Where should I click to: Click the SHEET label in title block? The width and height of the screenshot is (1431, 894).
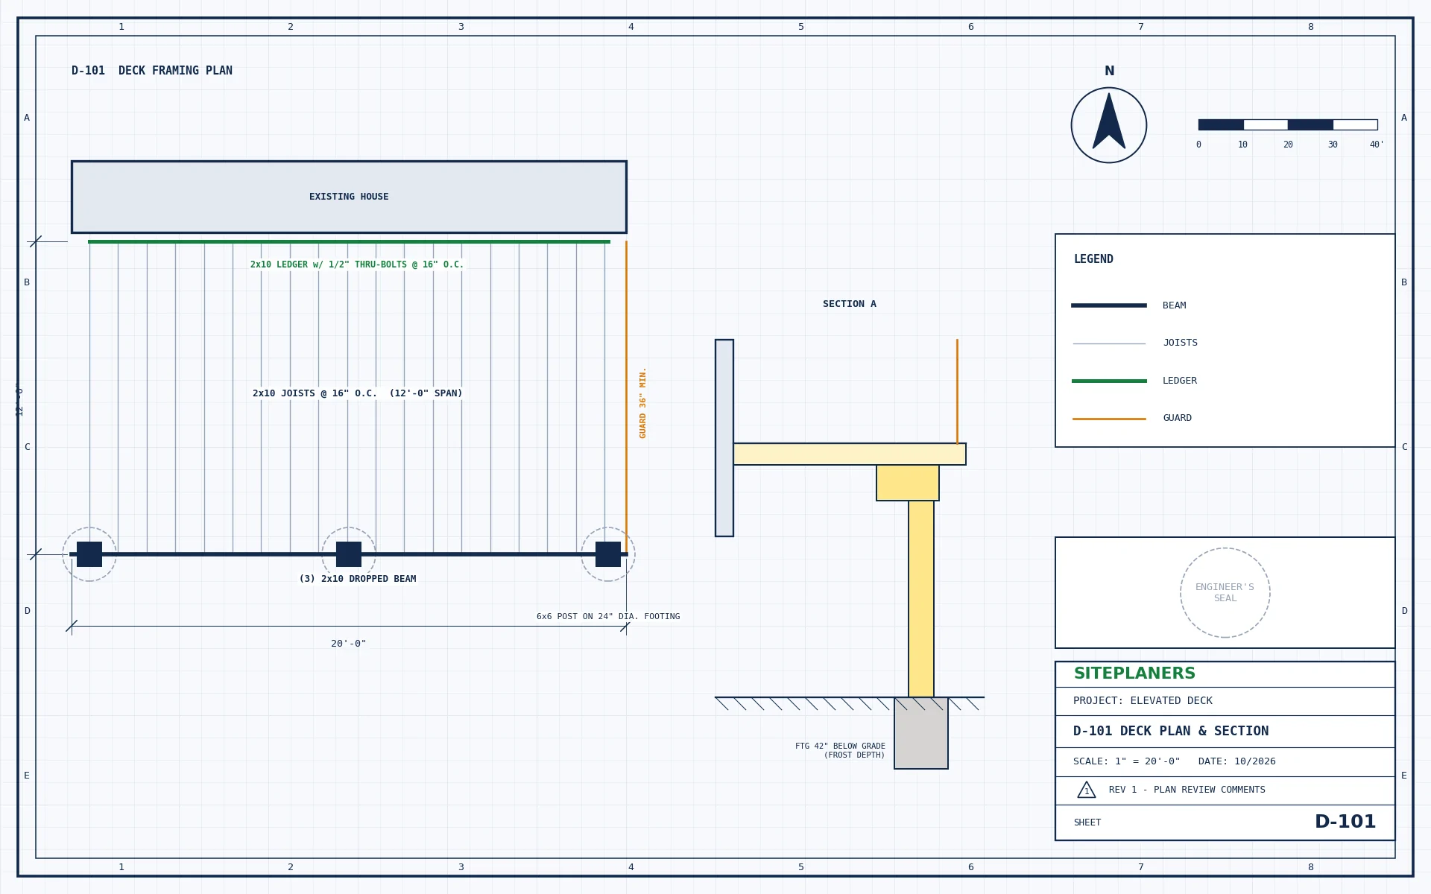(1087, 822)
